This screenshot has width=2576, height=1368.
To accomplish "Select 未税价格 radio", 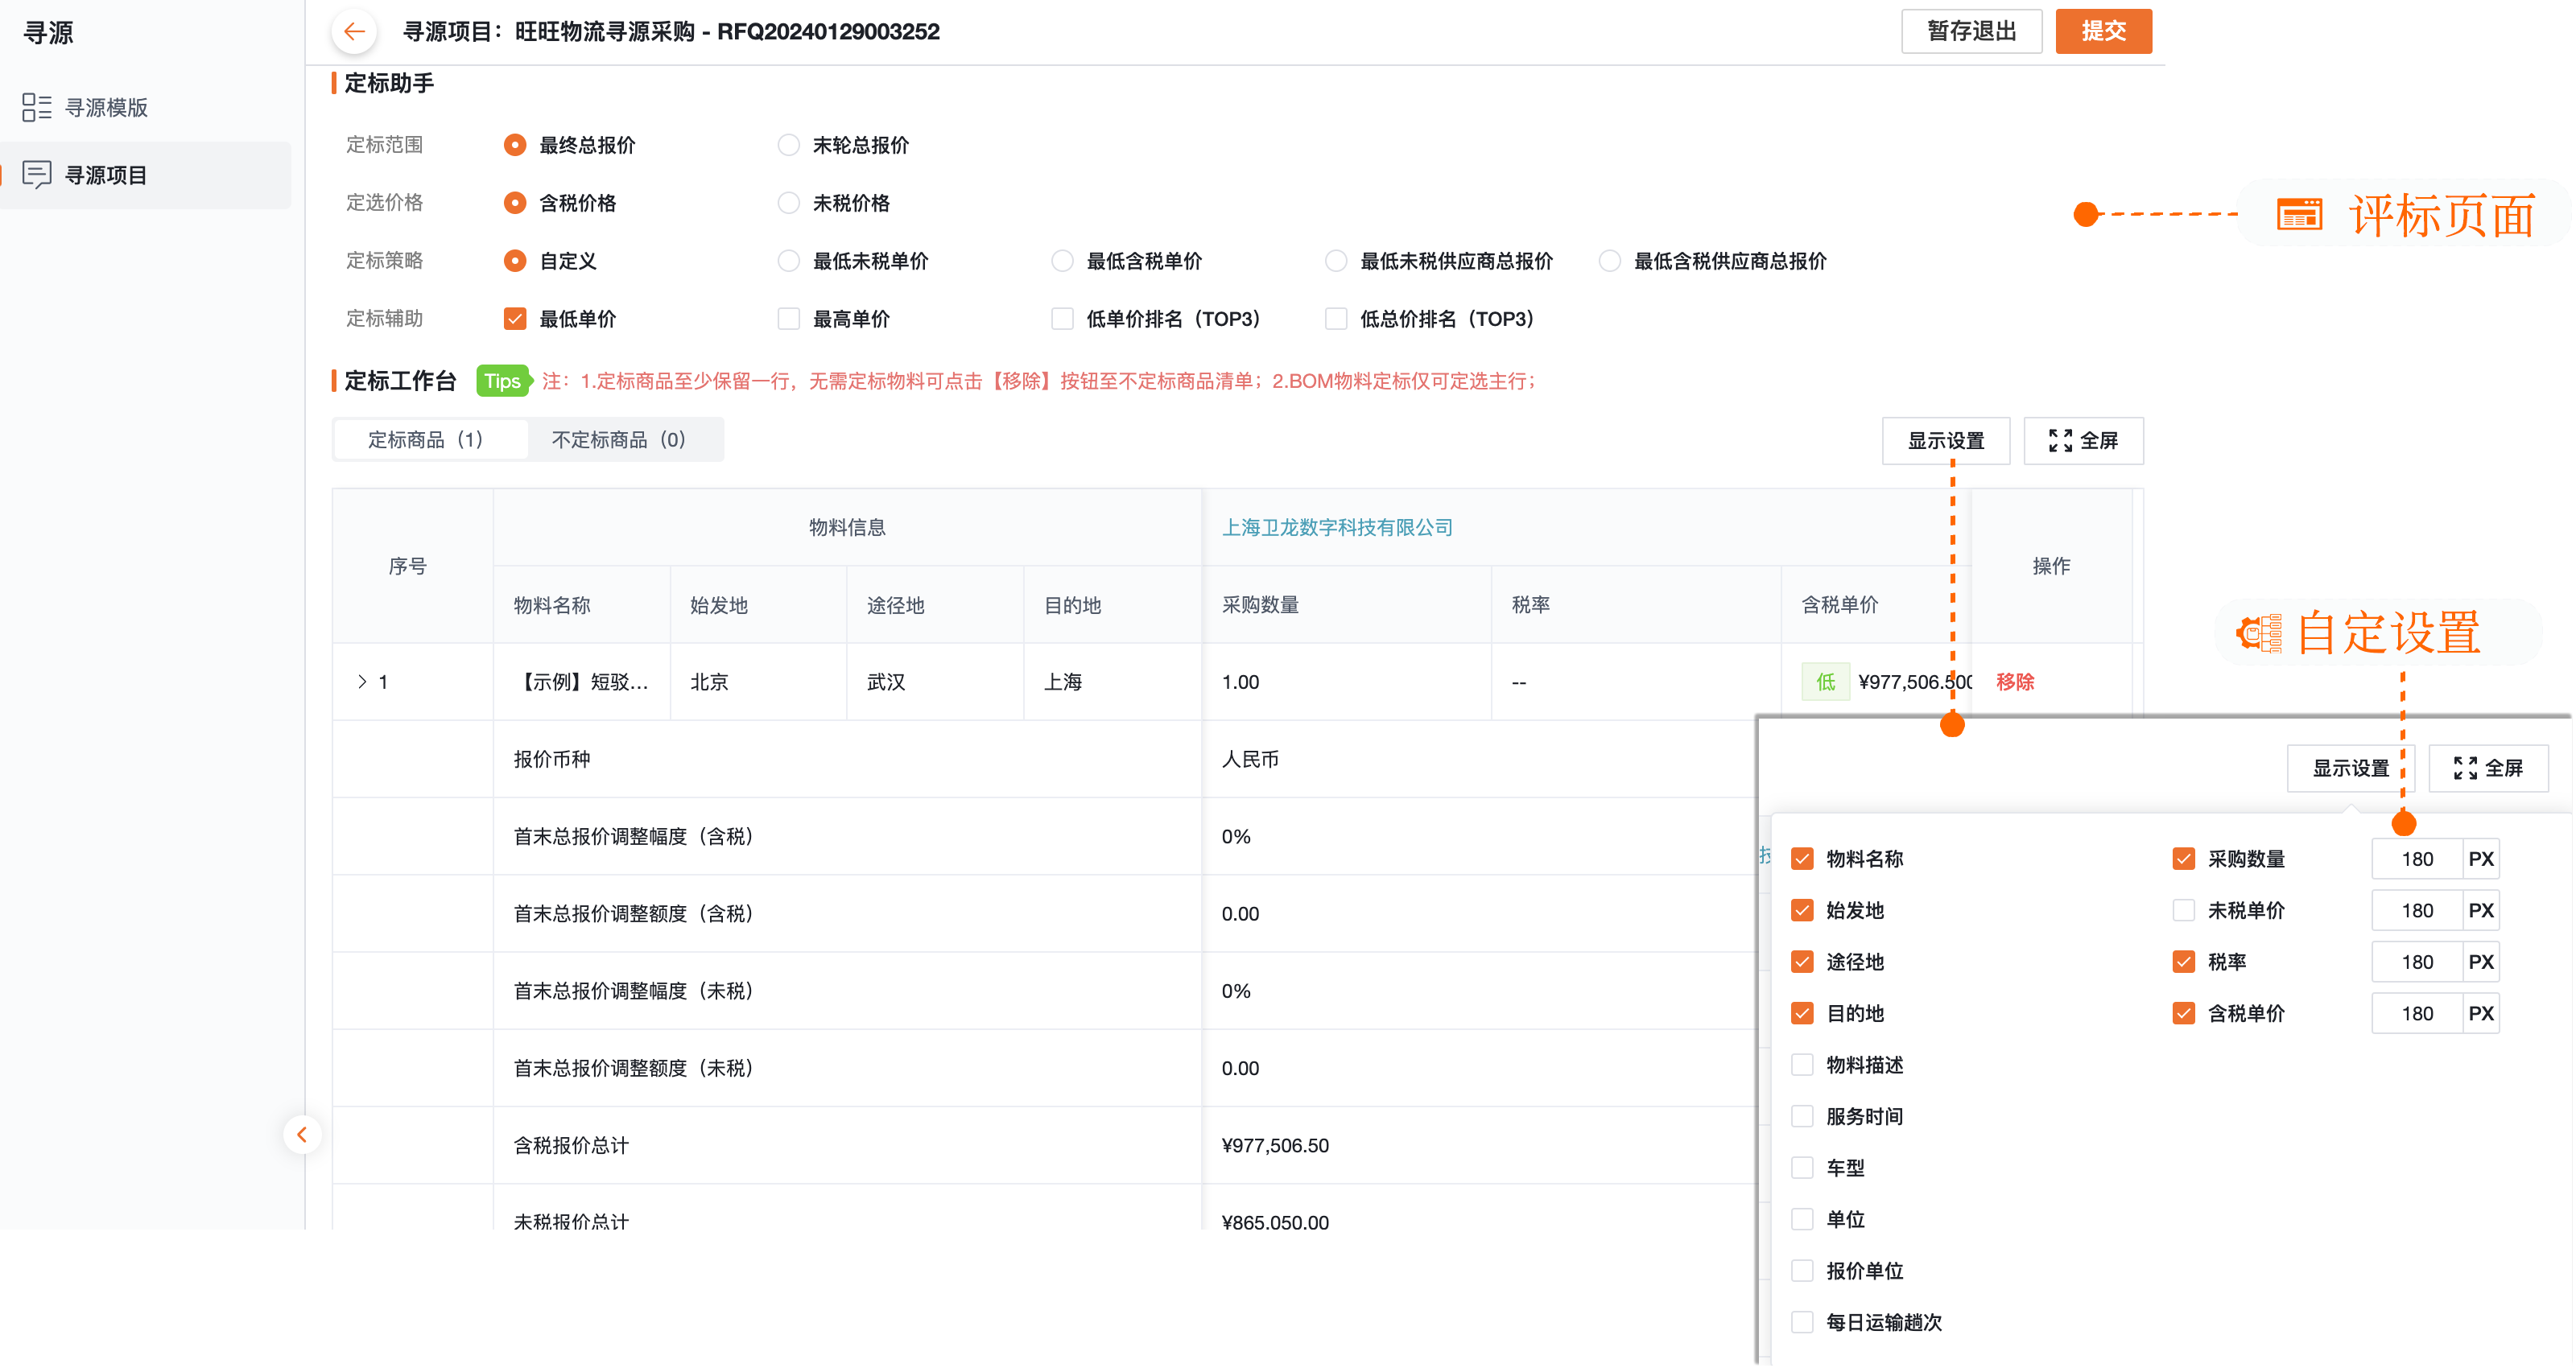I will point(789,203).
